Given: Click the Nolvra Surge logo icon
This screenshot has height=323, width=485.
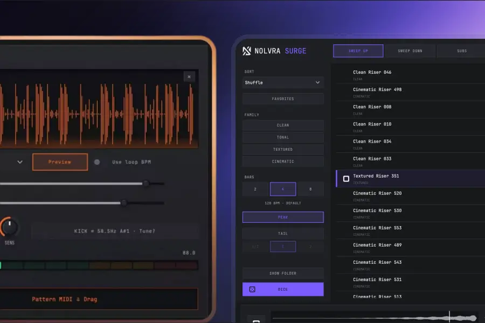Looking at the screenshot, I should point(247,51).
